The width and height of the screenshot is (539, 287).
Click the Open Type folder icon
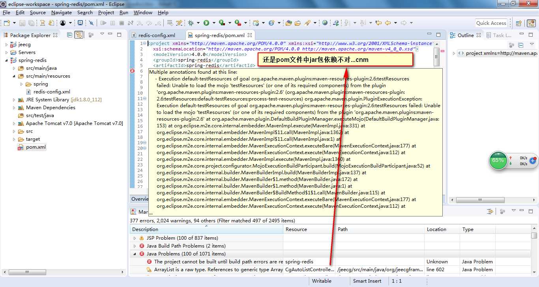(289, 23)
